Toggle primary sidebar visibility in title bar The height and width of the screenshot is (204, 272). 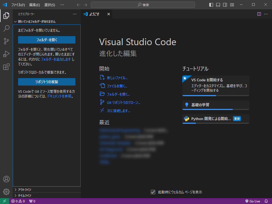[x=211, y=5]
